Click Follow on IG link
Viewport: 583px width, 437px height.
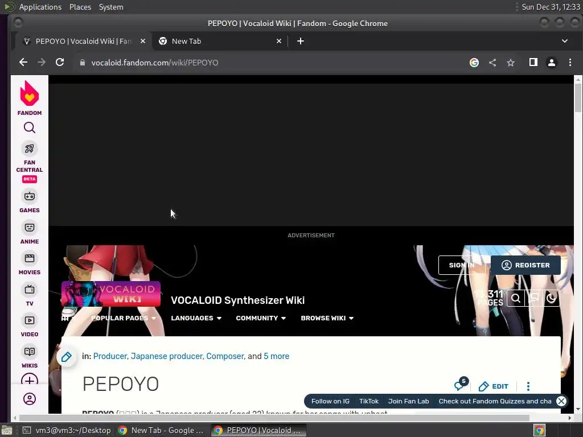(x=330, y=401)
